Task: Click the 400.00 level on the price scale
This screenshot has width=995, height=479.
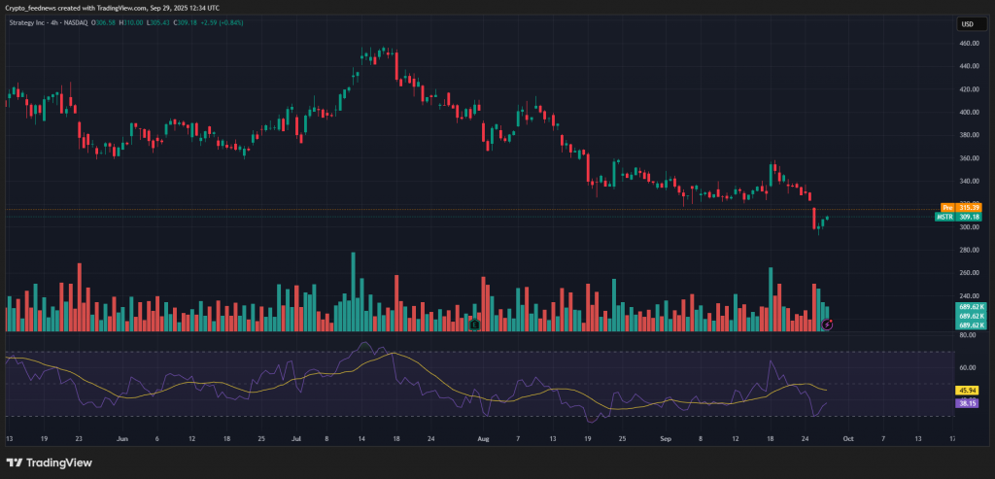Action: [x=967, y=113]
